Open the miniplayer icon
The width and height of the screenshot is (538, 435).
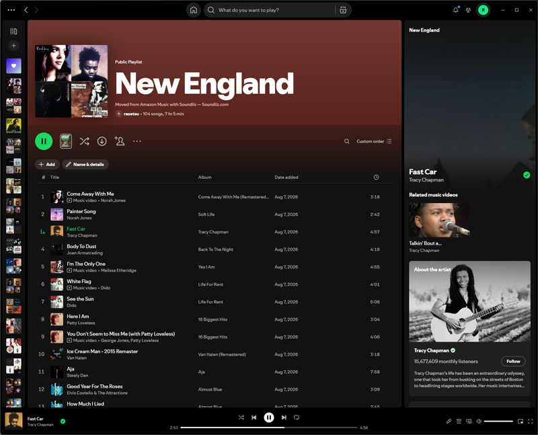[x=521, y=422]
